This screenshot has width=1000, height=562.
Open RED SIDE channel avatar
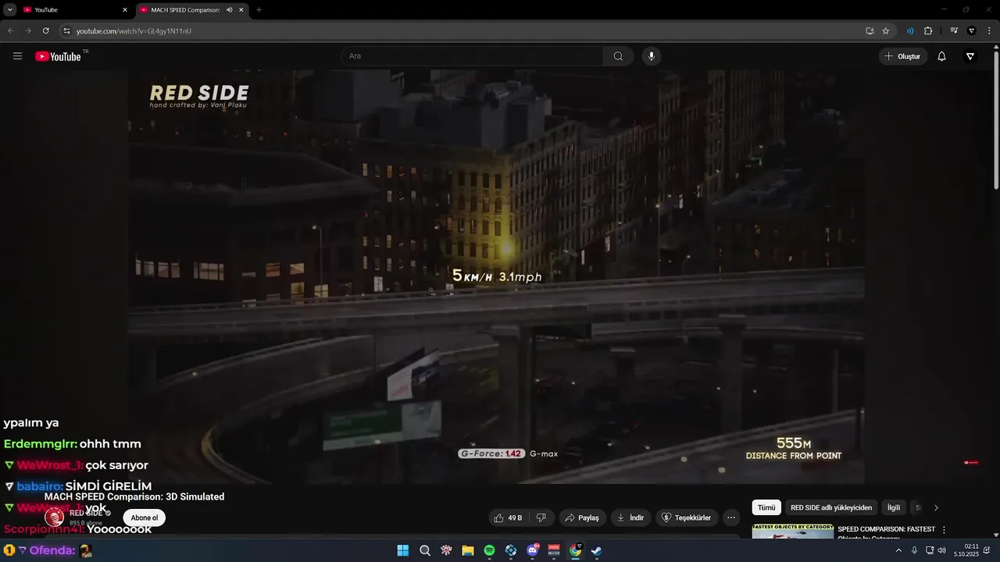tap(54, 517)
